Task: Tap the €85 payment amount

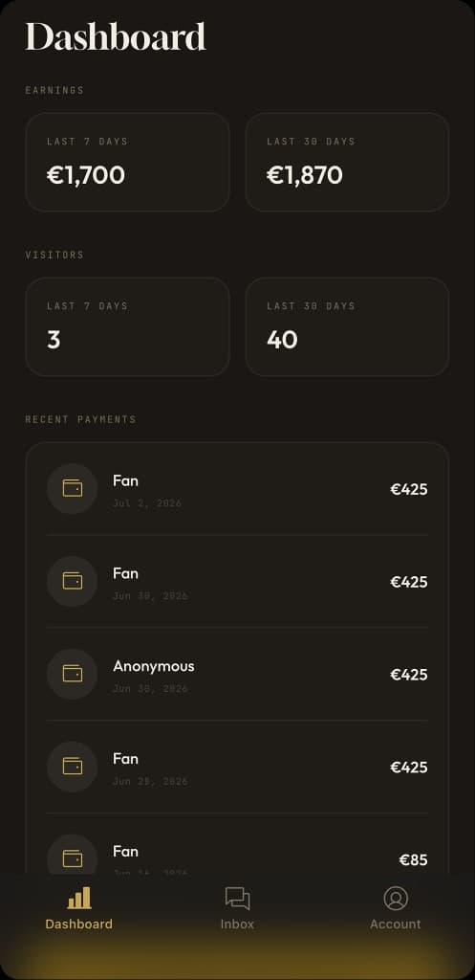Action: coord(413,860)
